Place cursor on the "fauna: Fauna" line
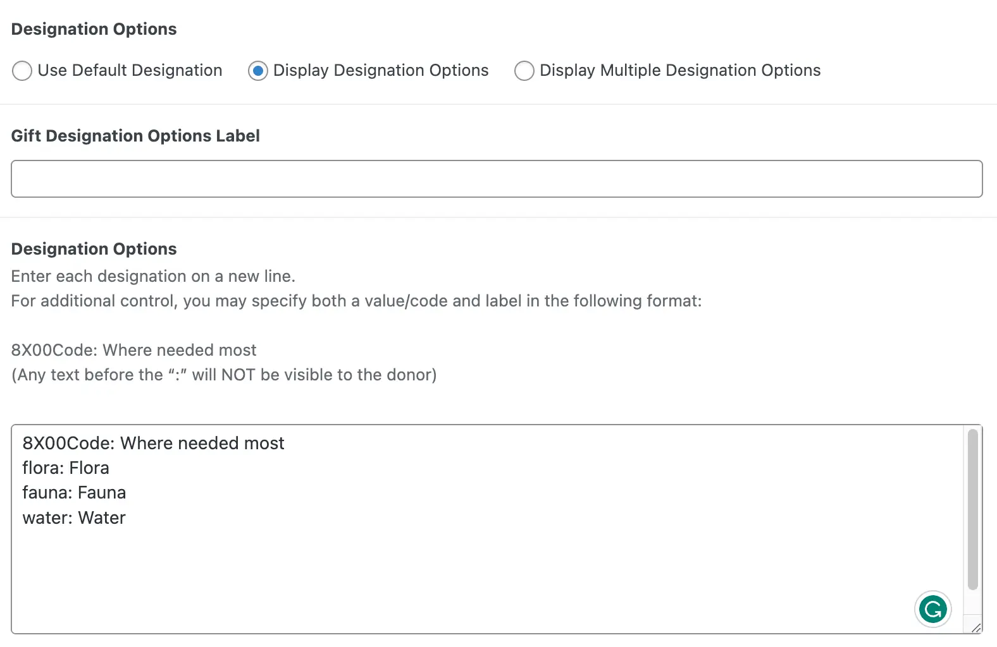 (x=74, y=493)
